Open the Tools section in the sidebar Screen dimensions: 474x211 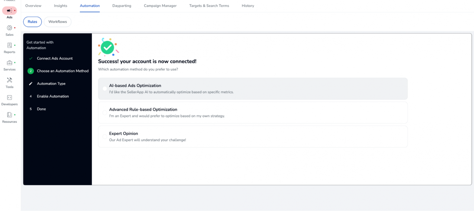point(9,82)
